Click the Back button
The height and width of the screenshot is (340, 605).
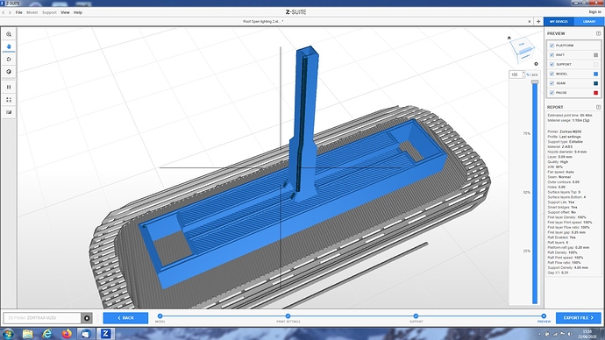click(125, 318)
